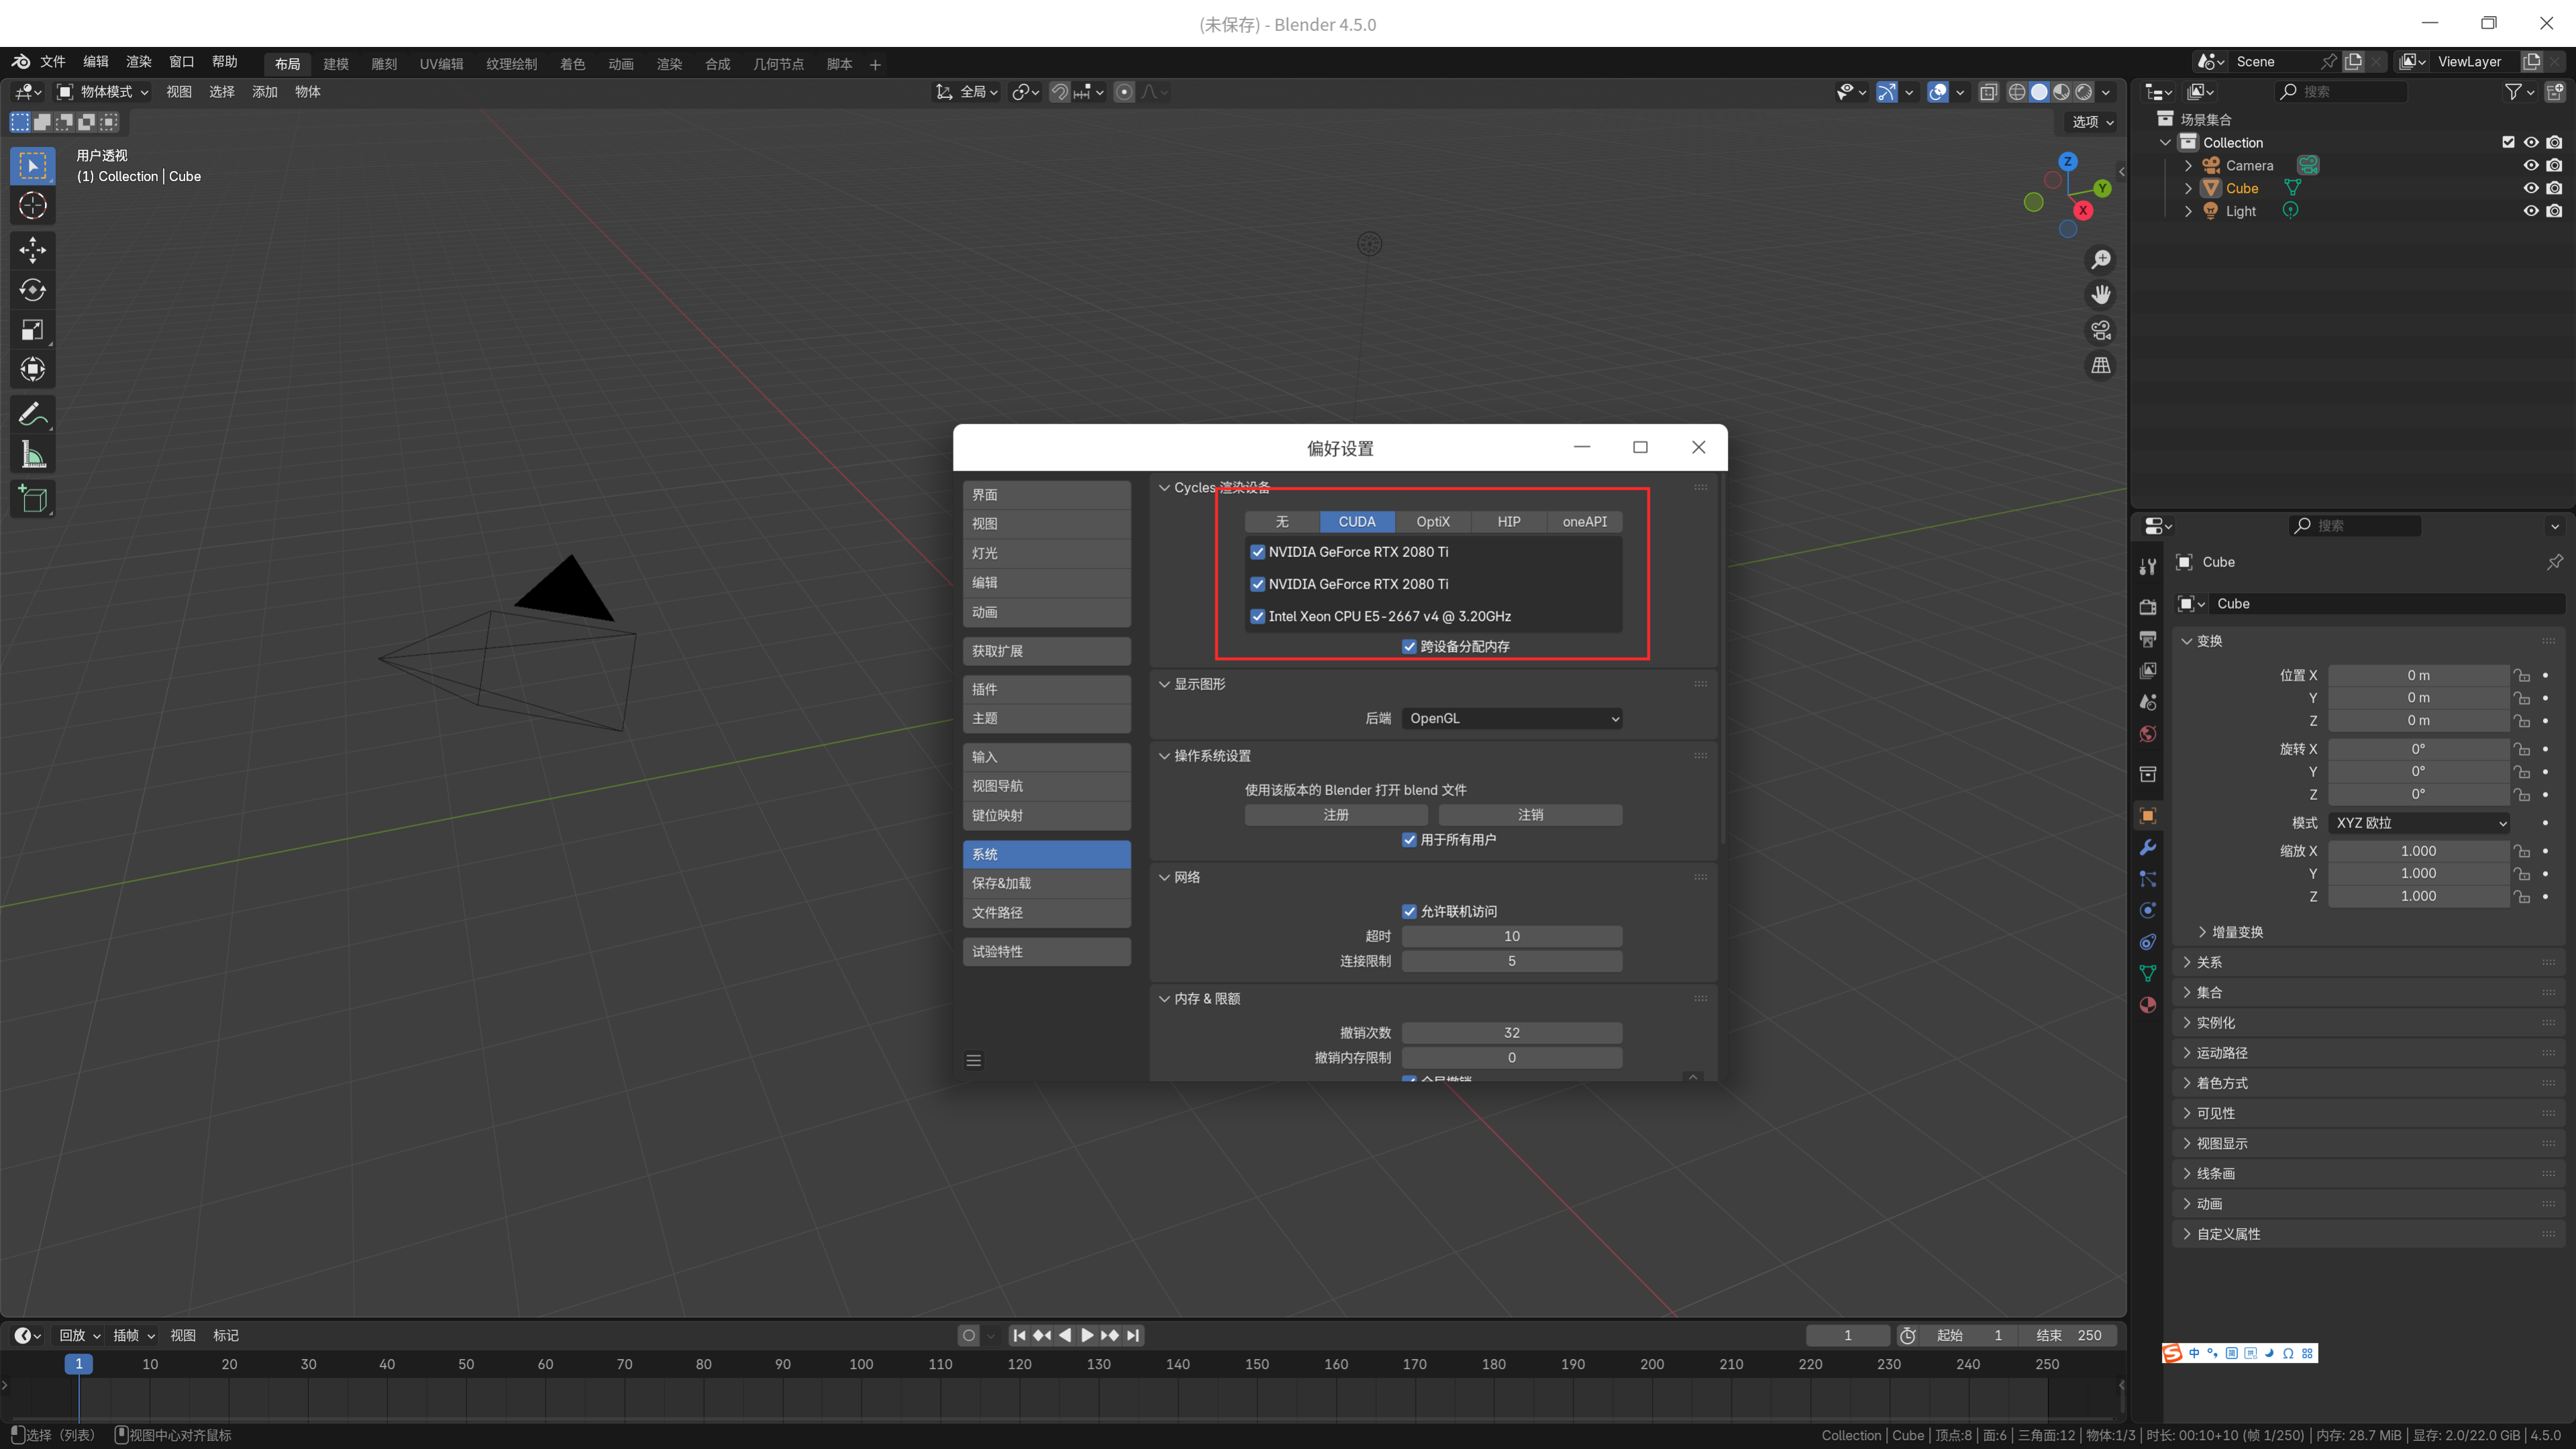Select the Move tool in viewport toolbar

coord(32,249)
